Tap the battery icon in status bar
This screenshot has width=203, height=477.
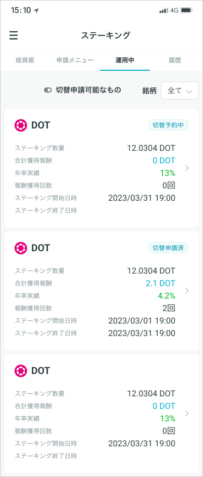tap(186, 10)
